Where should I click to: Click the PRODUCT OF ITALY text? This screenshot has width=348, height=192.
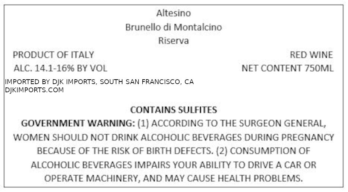54,55
